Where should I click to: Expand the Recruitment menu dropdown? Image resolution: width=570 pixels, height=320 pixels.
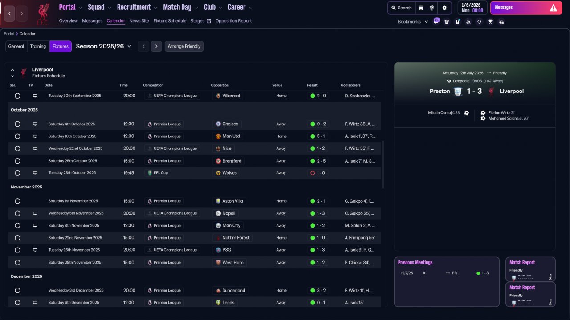[x=155, y=8]
